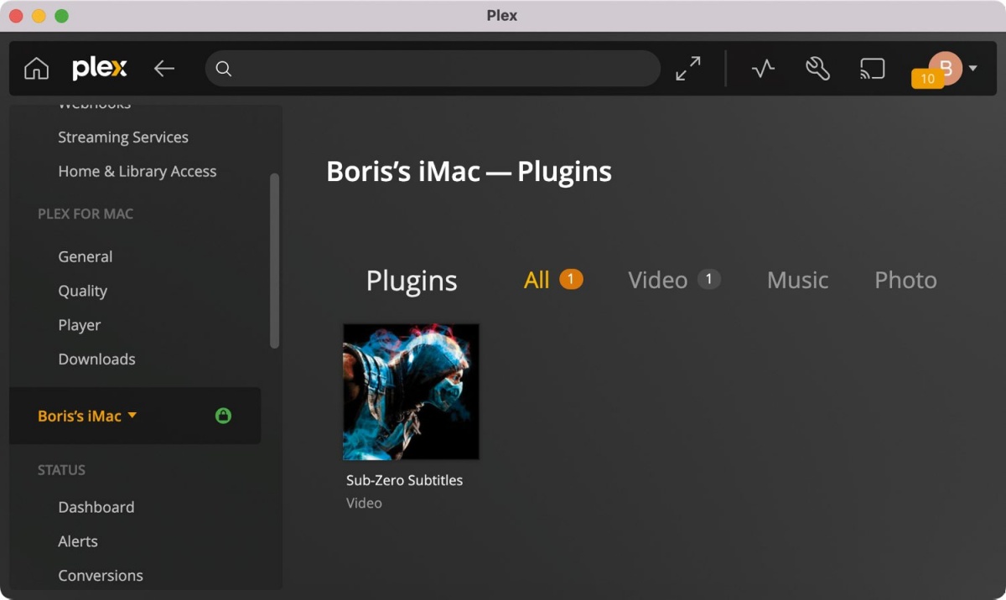This screenshot has height=600, width=1006.
Task: Open the Cast screen icon
Action: pos(873,69)
